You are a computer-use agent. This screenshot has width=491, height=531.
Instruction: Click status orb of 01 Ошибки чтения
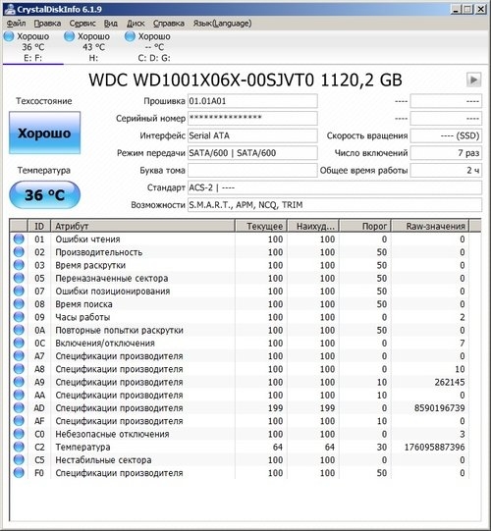tap(19, 239)
